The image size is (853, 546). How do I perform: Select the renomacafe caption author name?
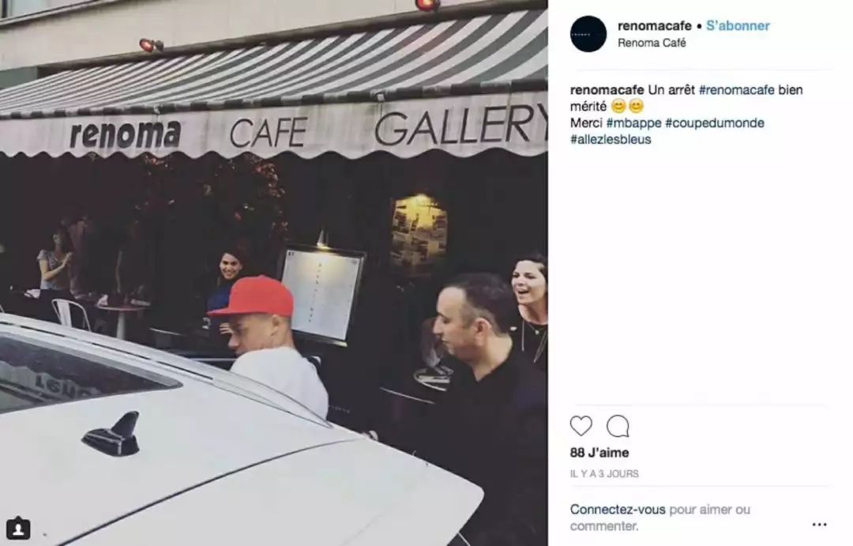coord(607,90)
